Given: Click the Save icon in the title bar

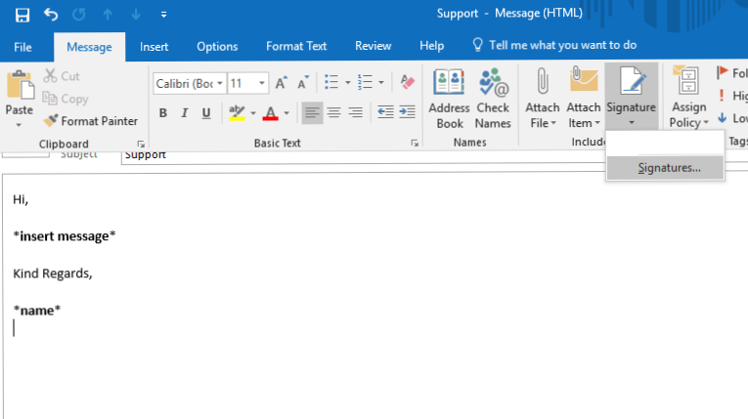Looking at the screenshot, I should point(22,16).
